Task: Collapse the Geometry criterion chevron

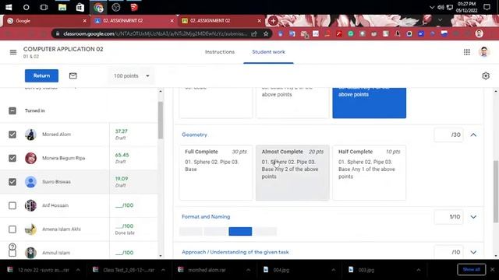Action: pyautogui.click(x=473, y=135)
